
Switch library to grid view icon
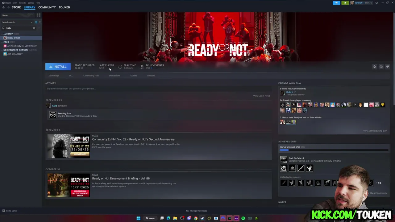[39, 15]
